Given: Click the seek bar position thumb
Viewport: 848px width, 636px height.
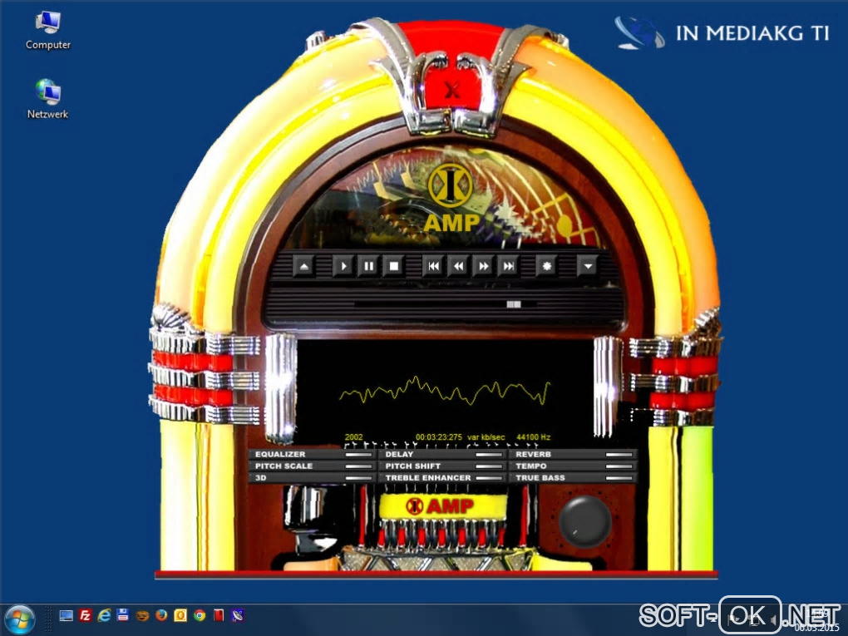Looking at the screenshot, I should [x=514, y=304].
